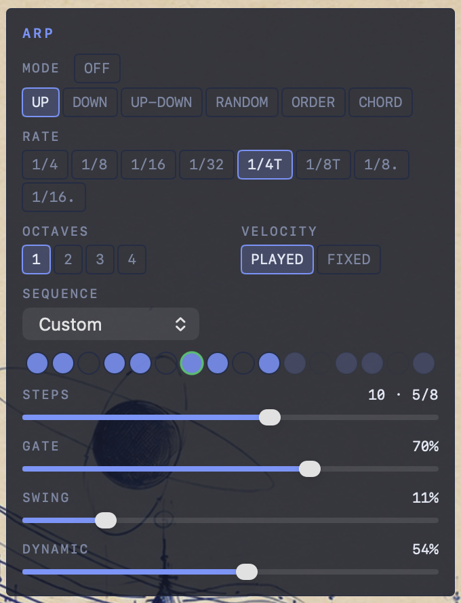Viewport: 461px width, 603px height.
Task: Toggle the green-outlined seventh step dot
Action: (x=192, y=363)
